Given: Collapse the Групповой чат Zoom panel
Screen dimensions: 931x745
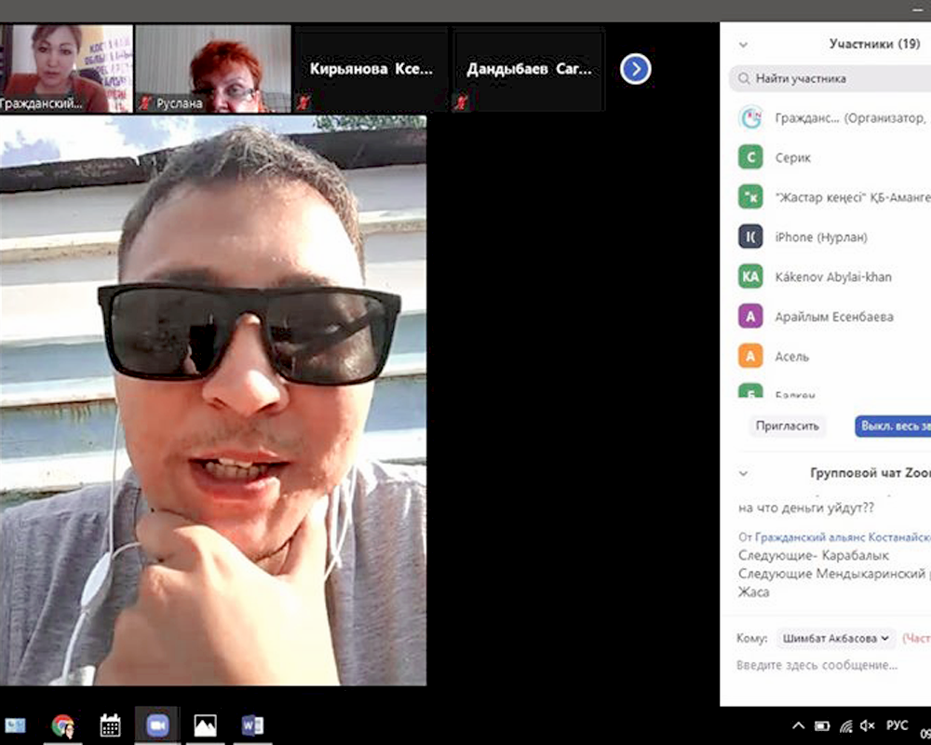Looking at the screenshot, I should [743, 473].
